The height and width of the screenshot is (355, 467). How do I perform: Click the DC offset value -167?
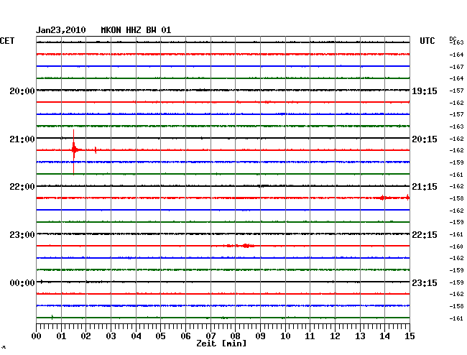click(x=456, y=67)
